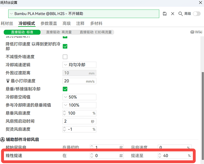Decrease 线性提速 layer count down arrow
Viewport: 204px width, 164px height.
[x=92, y=157]
